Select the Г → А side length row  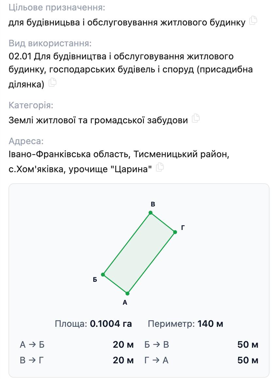[201, 360]
